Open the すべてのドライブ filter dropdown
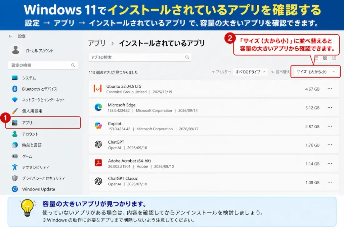The width and height of the screenshot is (344, 229). pos(250,72)
